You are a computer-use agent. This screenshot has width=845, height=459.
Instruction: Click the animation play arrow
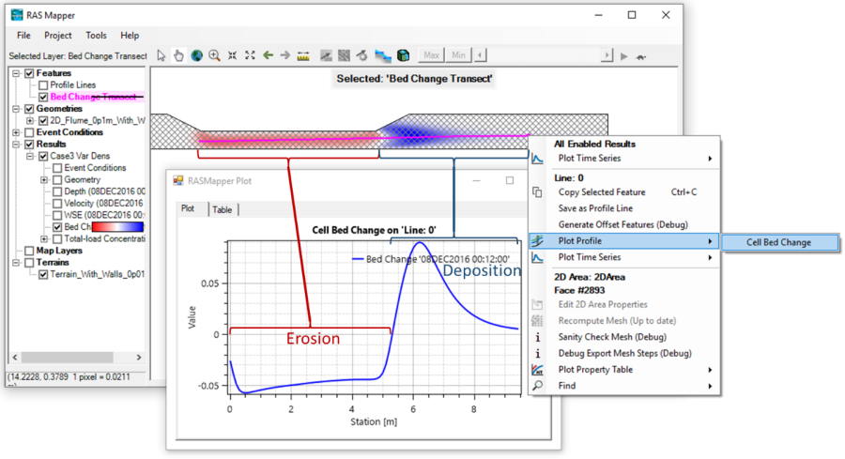(624, 56)
